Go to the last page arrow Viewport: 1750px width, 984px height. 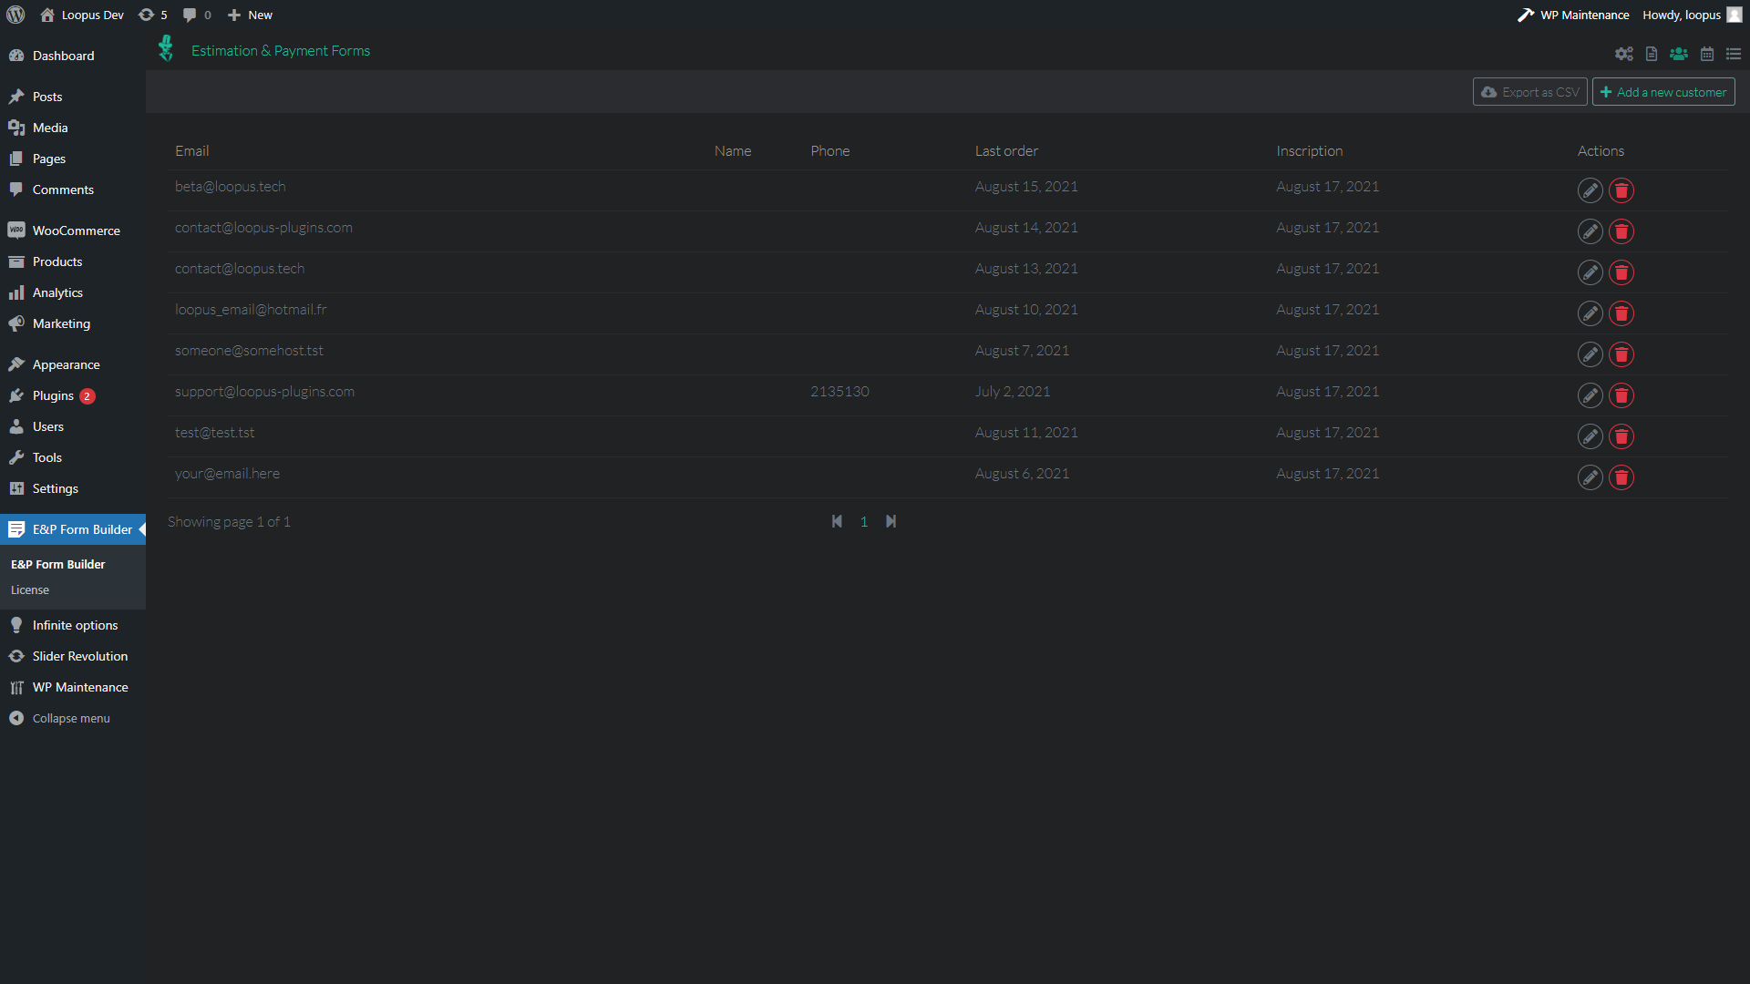pyautogui.click(x=890, y=521)
